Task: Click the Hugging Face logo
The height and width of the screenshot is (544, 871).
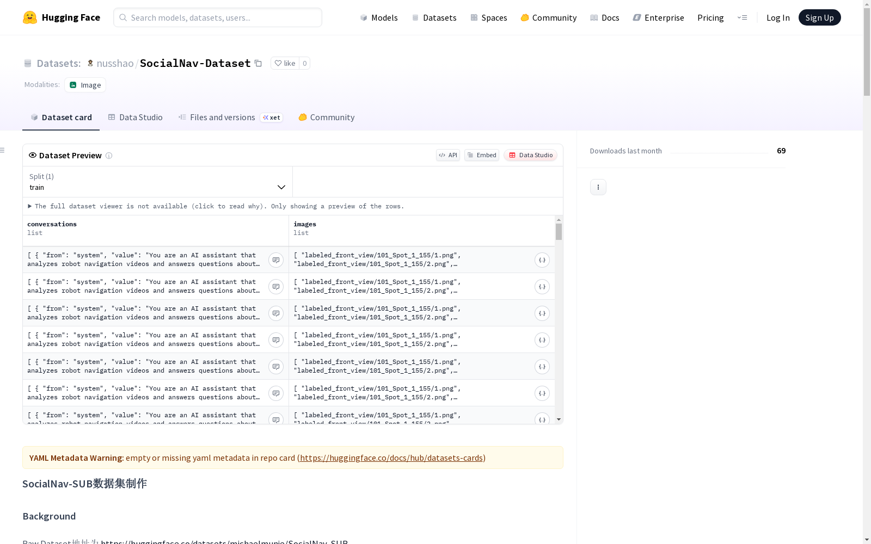Action: pyautogui.click(x=62, y=17)
